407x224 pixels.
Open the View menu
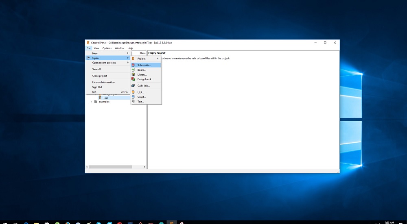coord(96,48)
